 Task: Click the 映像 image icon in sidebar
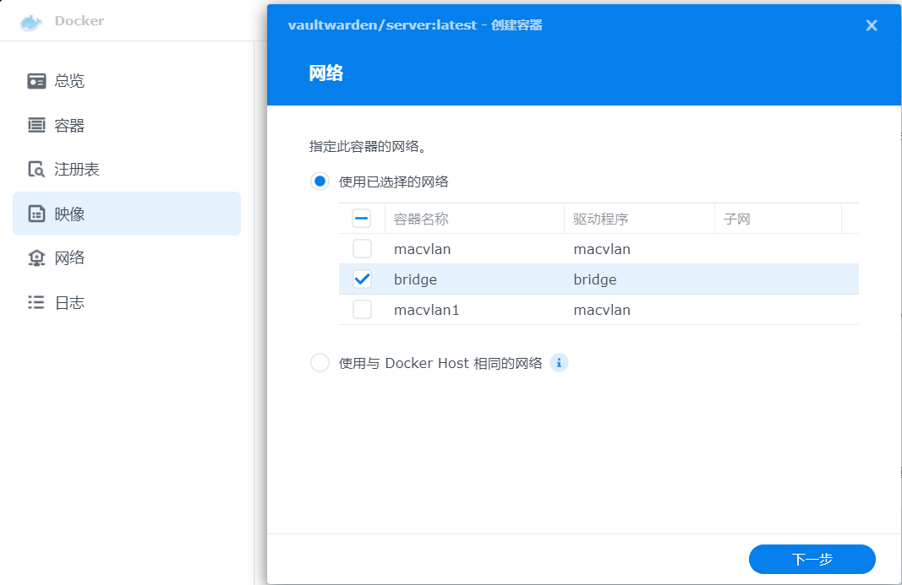click(x=36, y=214)
